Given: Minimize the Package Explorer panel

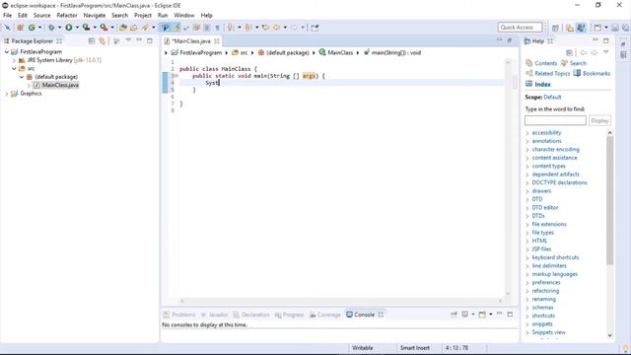Looking at the screenshot, I should click(139, 40).
